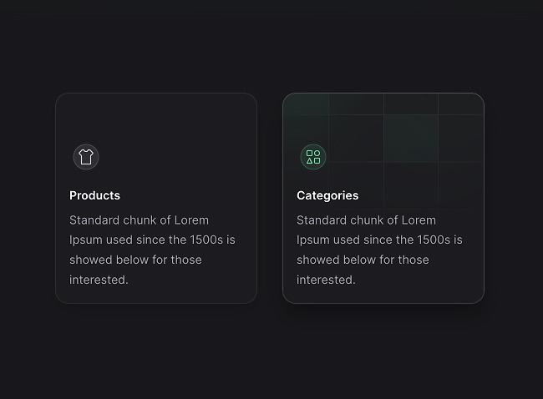Open the Products heading
543x399 pixels.
tap(95, 195)
